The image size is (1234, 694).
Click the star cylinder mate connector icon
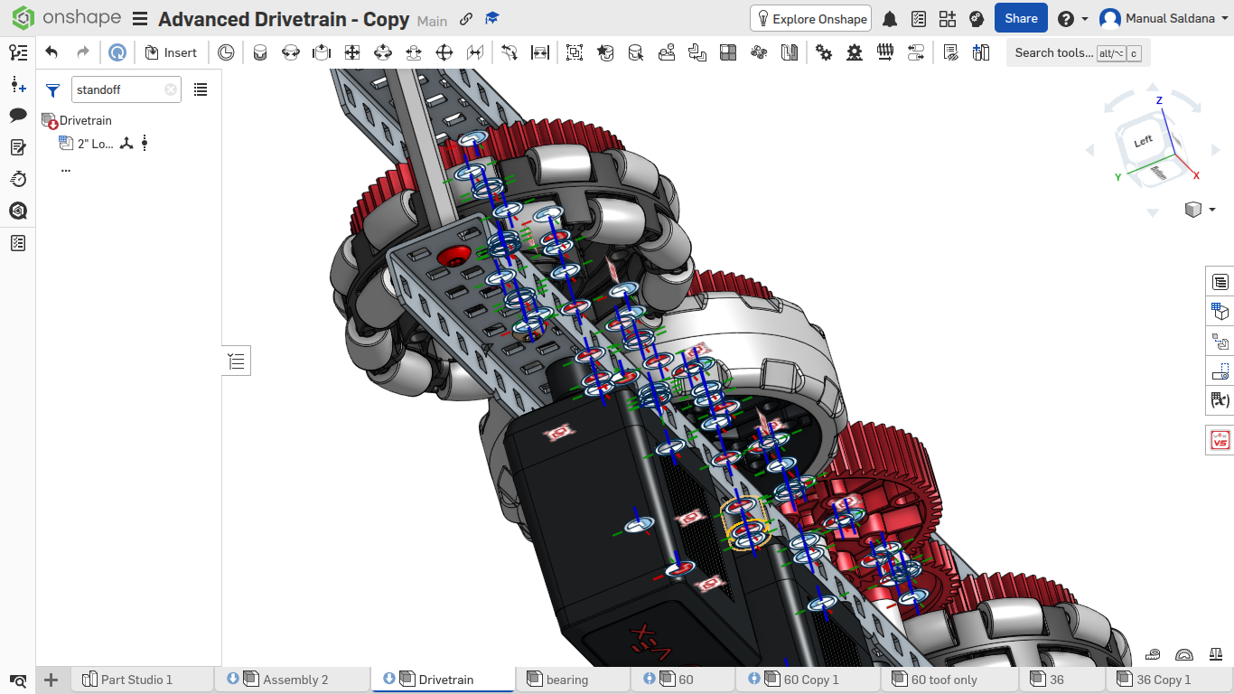pos(605,52)
